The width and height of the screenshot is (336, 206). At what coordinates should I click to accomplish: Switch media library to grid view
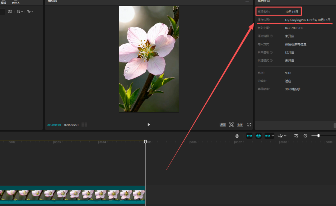[x=10, y=12]
